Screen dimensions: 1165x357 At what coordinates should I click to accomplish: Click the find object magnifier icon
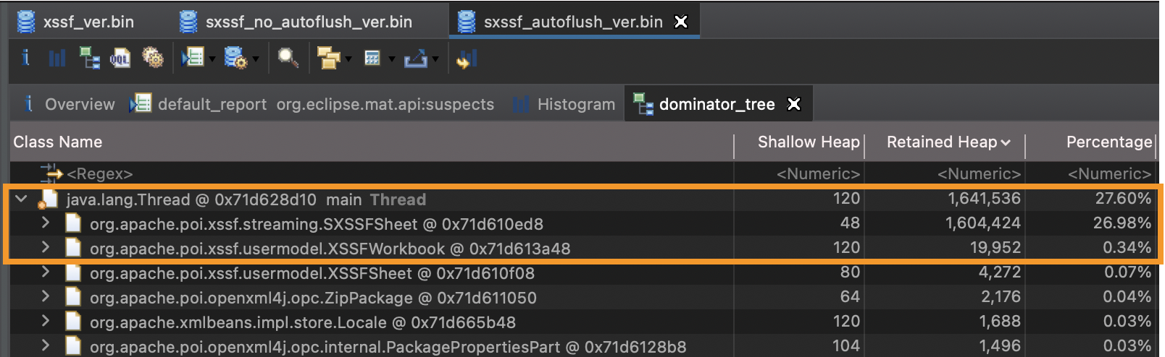click(x=288, y=58)
